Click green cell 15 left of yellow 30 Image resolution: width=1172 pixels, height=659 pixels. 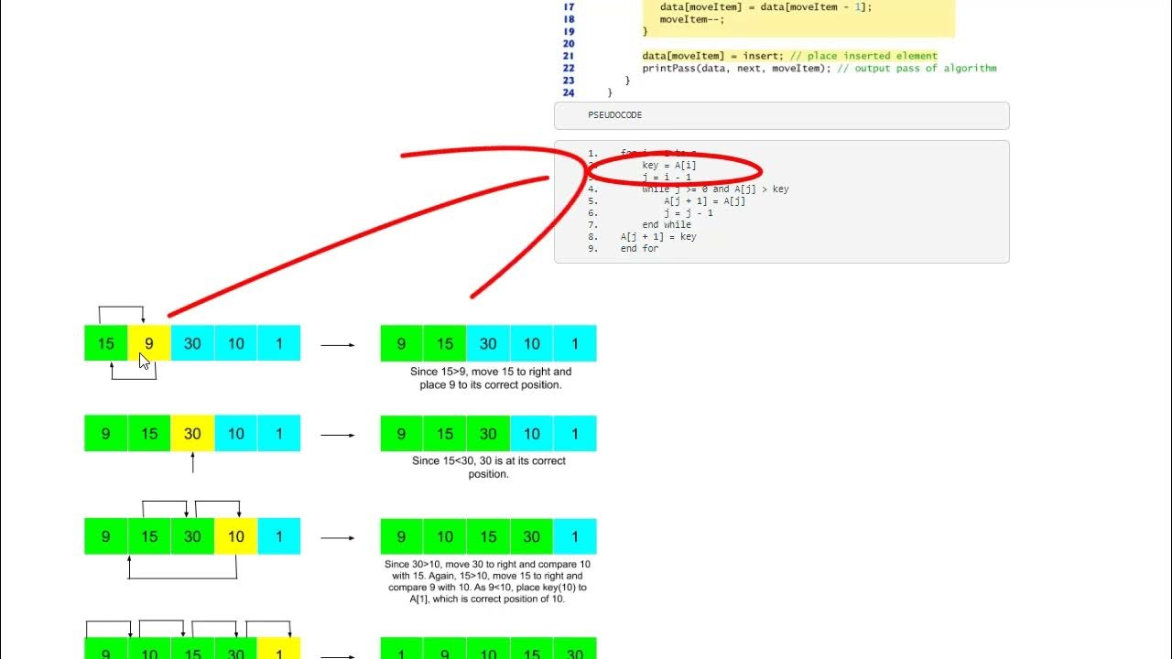149,433
